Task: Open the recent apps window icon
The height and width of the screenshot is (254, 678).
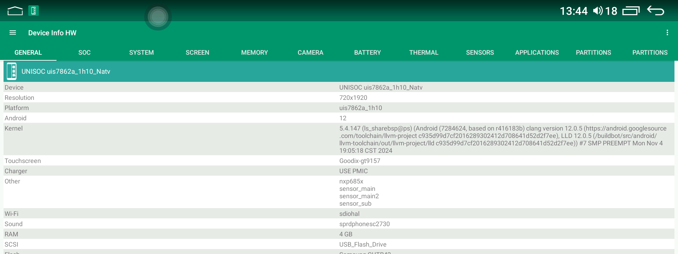Action: [631, 11]
